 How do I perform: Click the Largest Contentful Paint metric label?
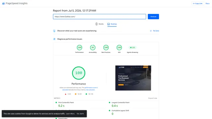(x=121, y=102)
